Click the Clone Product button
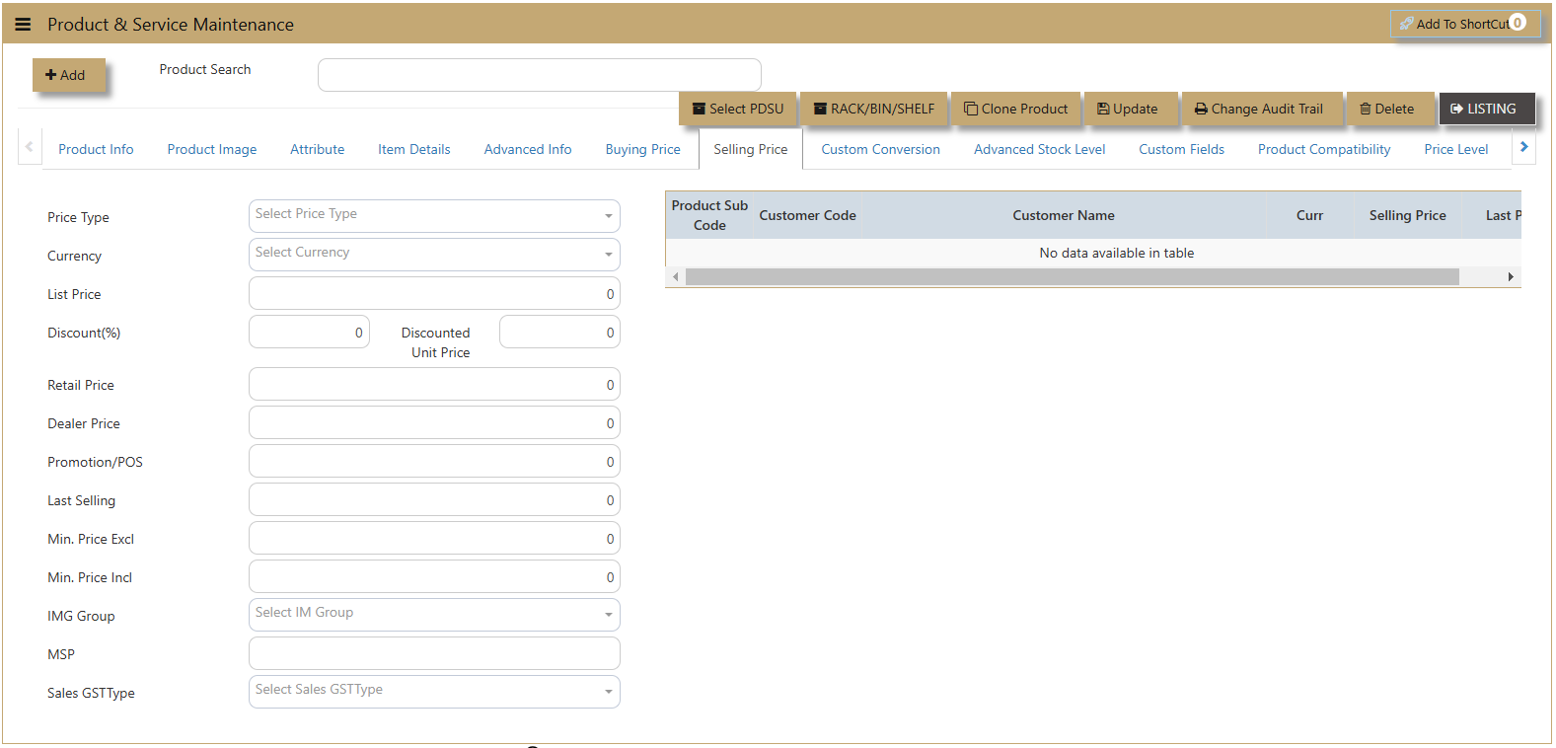 click(1015, 109)
